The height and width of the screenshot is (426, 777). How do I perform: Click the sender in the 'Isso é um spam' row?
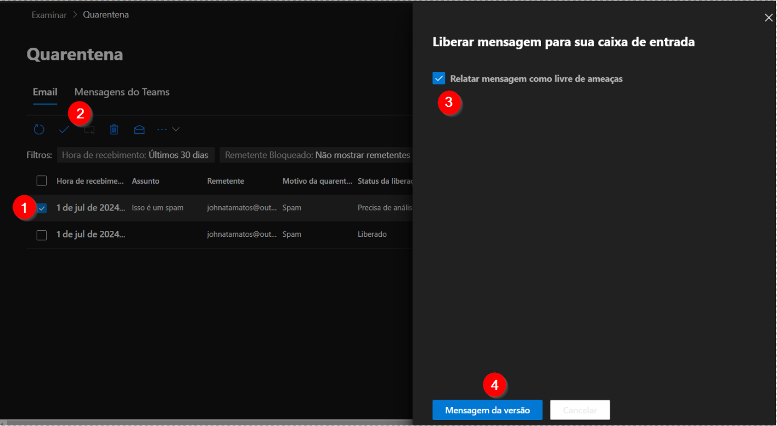pos(242,208)
